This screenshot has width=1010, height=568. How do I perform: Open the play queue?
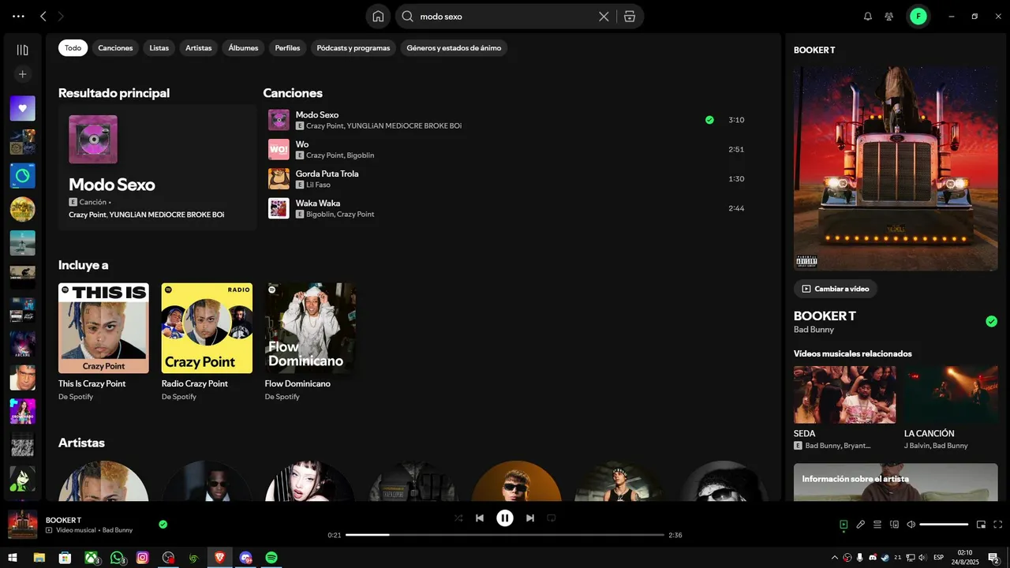(x=877, y=525)
